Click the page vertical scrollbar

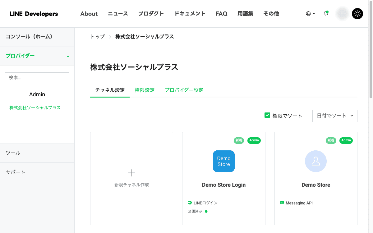371,50
